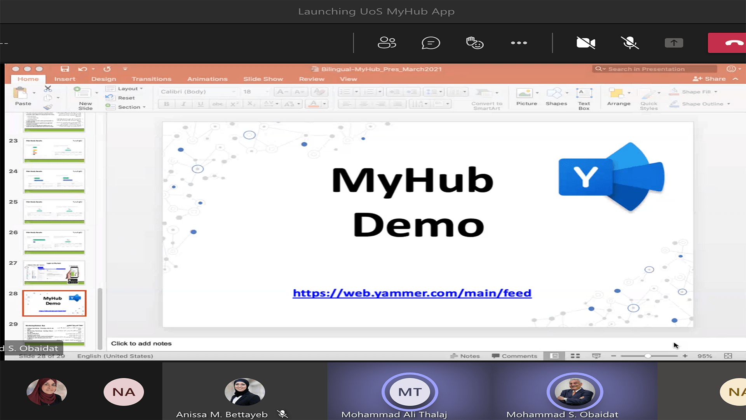Toggle Bold formatting
The height and width of the screenshot is (420, 746).
[x=166, y=104]
